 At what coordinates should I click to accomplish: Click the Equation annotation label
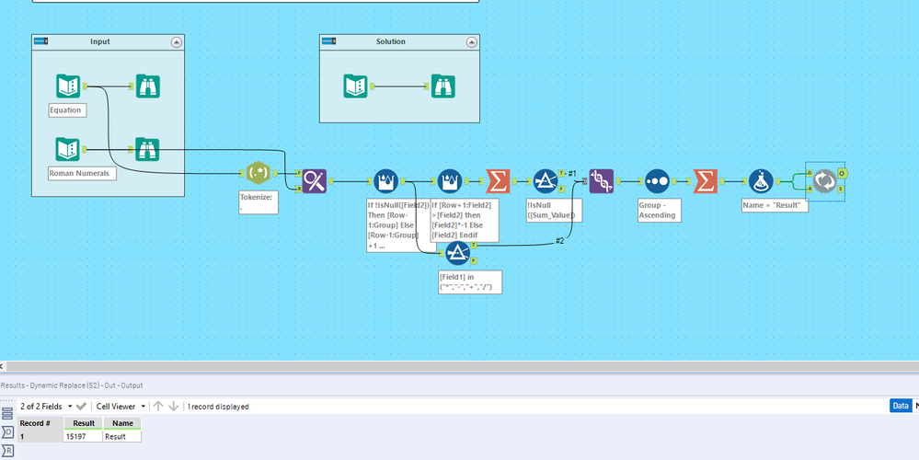(x=68, y=110)
